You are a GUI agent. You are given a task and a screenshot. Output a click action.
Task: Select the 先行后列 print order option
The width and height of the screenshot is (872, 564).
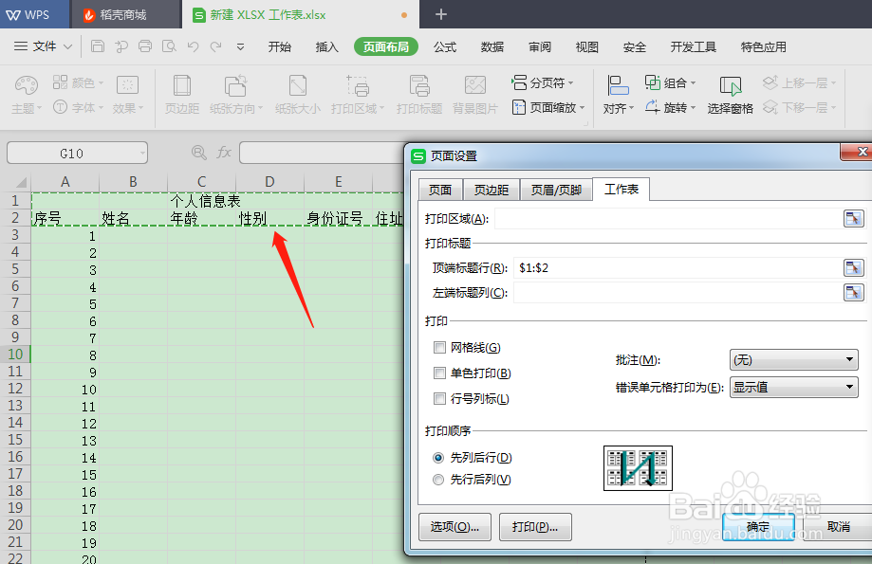tap(437, 480)
